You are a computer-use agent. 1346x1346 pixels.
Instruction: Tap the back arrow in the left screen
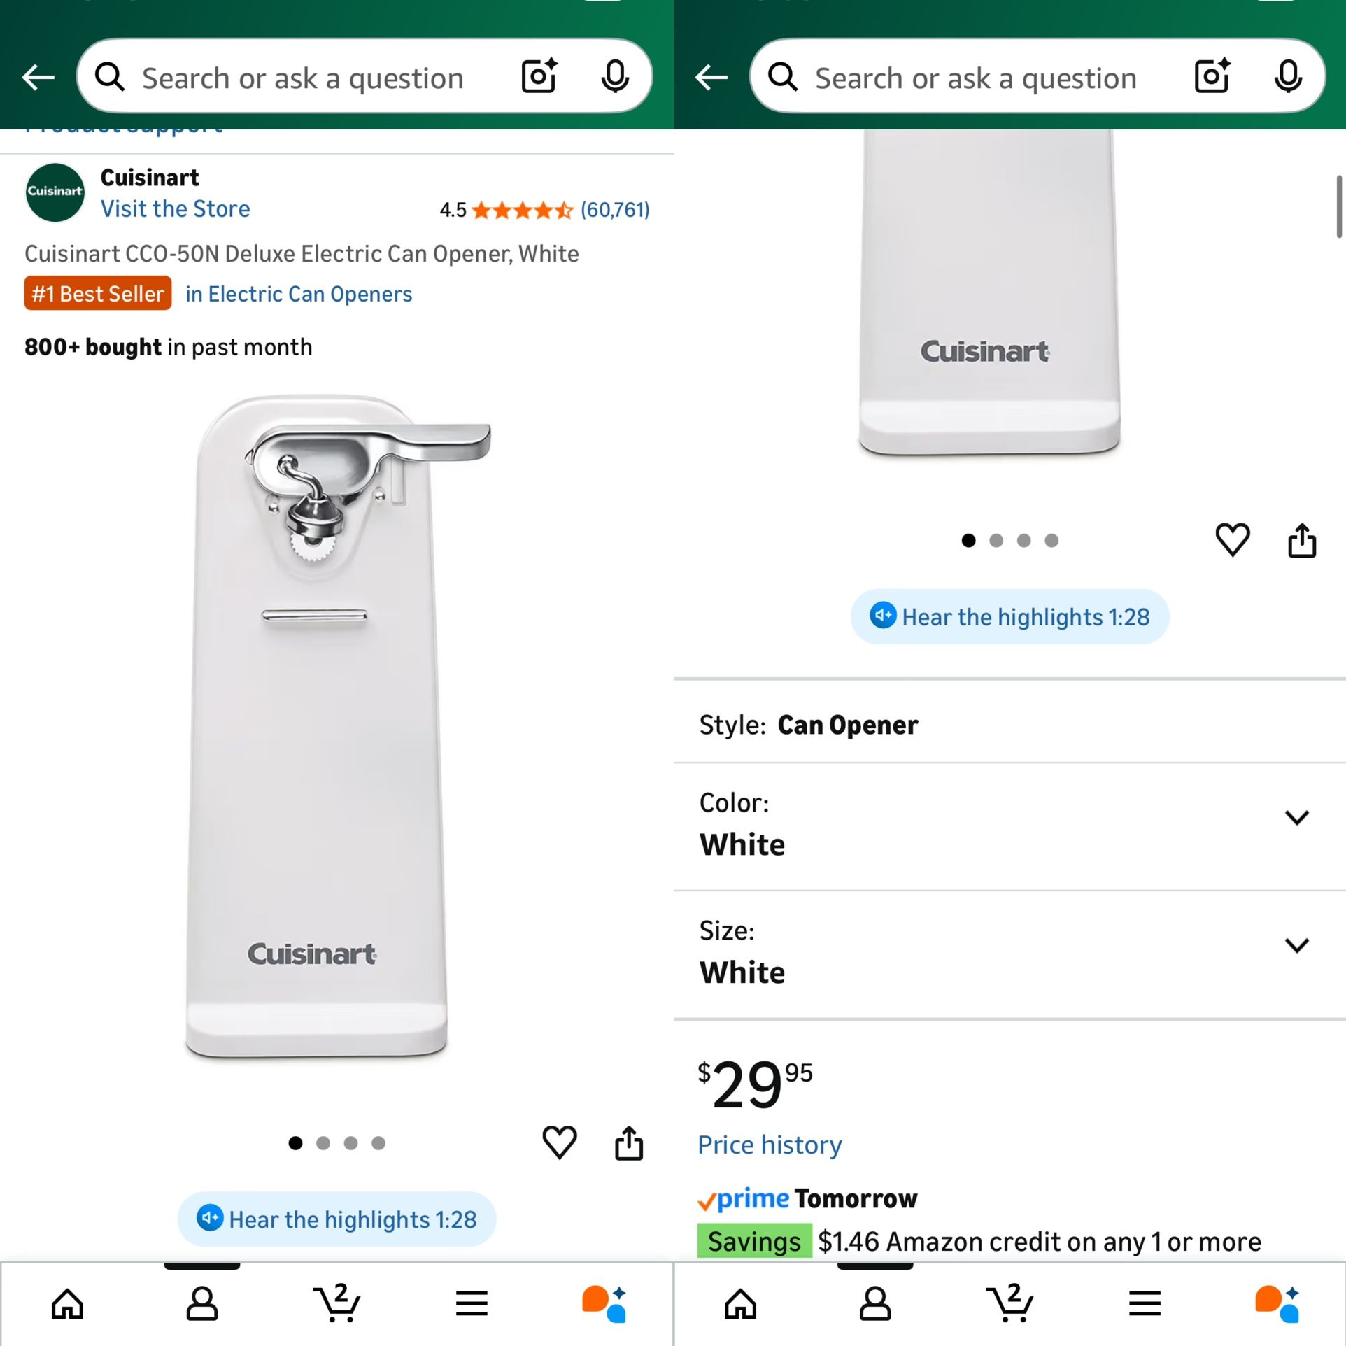pyautogui.click(x=38, y=77)
